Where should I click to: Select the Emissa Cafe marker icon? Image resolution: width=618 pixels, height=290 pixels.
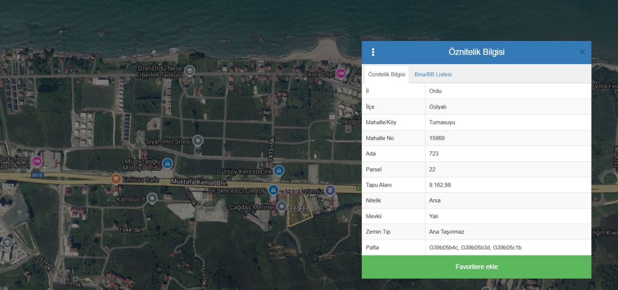[x=115, y=179]
